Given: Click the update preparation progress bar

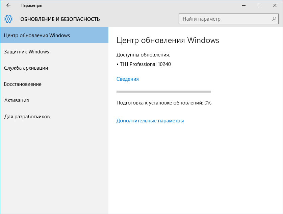Looking at the screenshot, I should [x=164, y=92].
